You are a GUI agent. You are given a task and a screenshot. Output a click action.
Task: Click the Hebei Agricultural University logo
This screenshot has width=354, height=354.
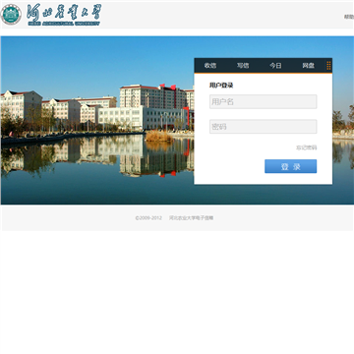pos(51,15)
